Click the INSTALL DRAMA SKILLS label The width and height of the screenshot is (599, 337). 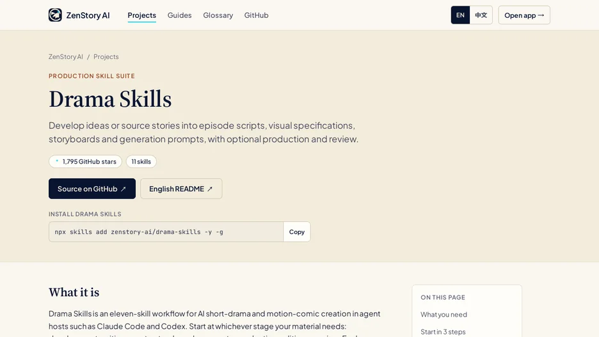85,214
